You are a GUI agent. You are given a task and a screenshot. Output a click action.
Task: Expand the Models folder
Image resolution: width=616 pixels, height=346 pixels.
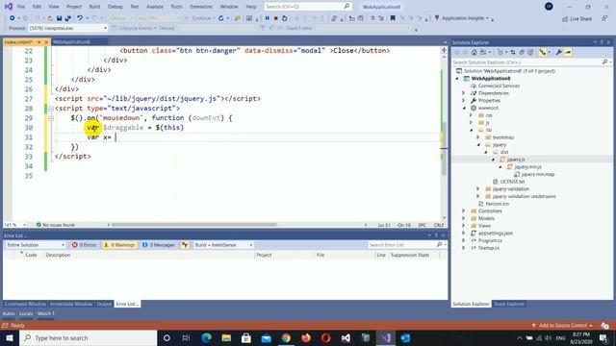point(464,218)
